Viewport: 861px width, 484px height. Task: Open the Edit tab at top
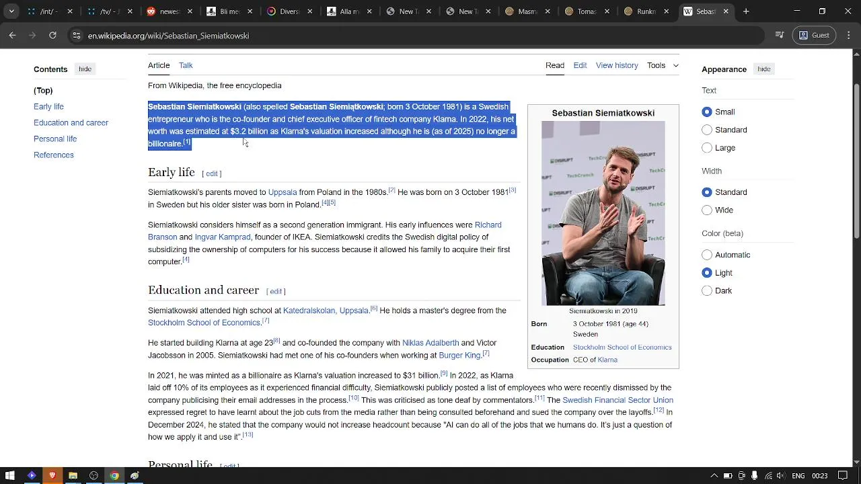[x=580, y=65]
